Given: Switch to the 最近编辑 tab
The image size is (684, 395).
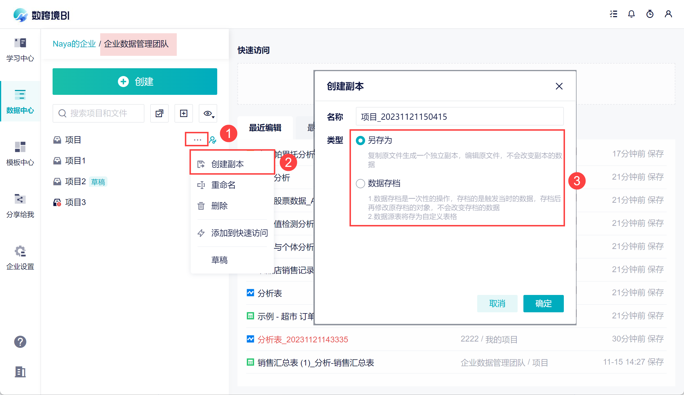Looking at the screenshot, I should [265, 128].
